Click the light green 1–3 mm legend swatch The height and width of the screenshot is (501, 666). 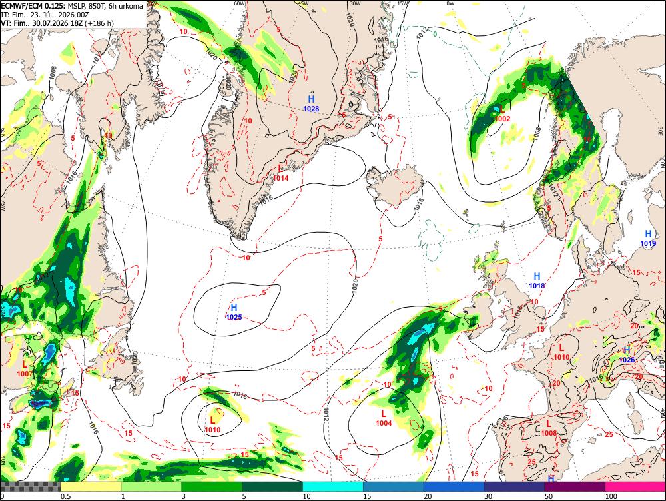pos(151,486)
